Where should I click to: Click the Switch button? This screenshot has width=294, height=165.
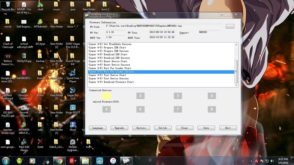pos(163,128)
